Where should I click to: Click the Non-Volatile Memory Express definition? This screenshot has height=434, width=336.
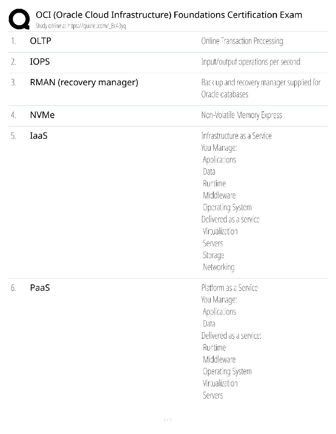click(242, 115)
